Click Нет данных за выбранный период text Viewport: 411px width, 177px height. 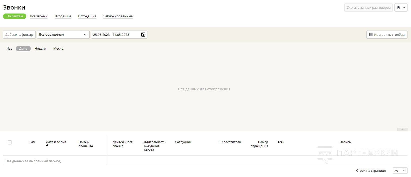tap(33, 161)
